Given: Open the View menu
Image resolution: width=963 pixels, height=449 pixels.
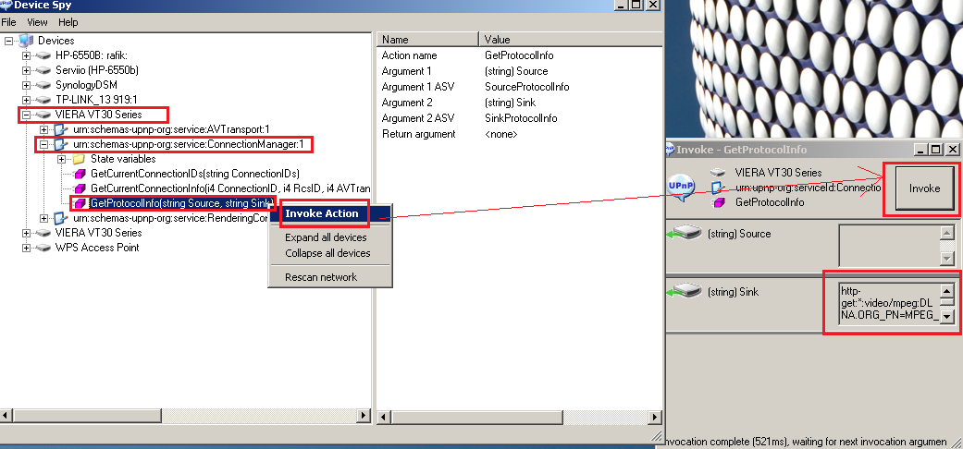Looking at the screenshot, I should (x=37, y=22).
